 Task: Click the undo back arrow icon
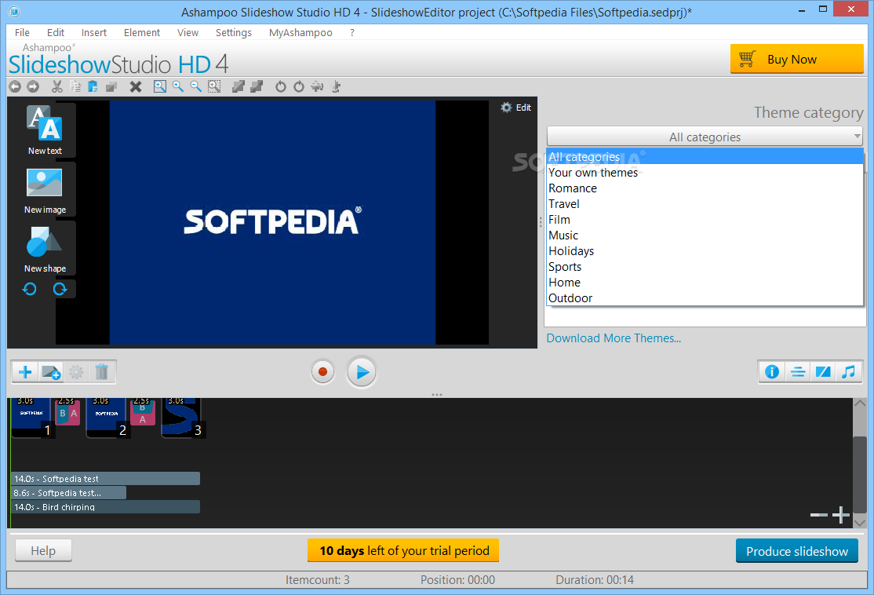click(15, 86)
